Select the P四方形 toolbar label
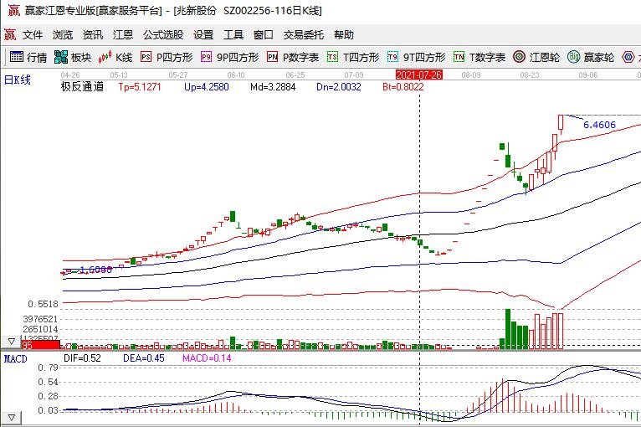641x427 pixels. coord(175,58)
